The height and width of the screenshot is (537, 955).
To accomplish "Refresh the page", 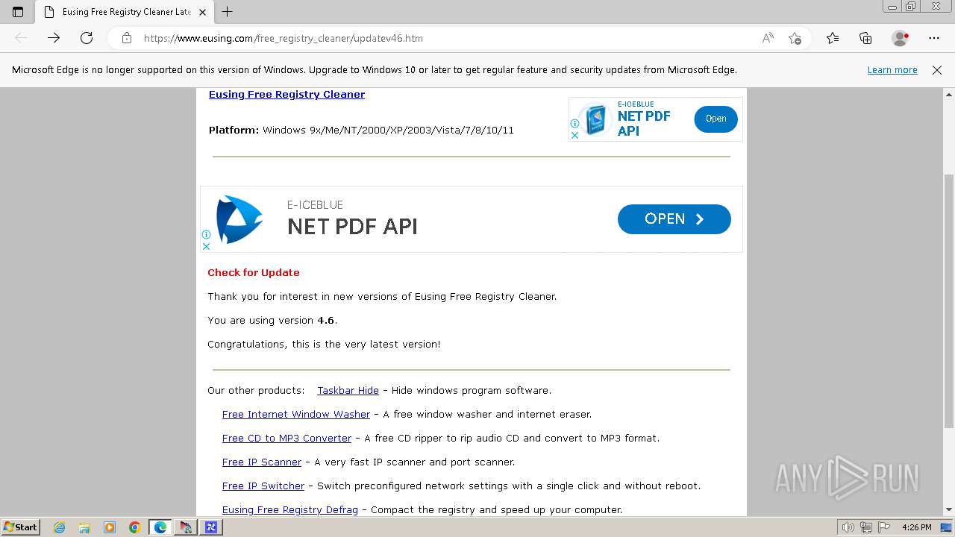I will (x=87, y=38).
